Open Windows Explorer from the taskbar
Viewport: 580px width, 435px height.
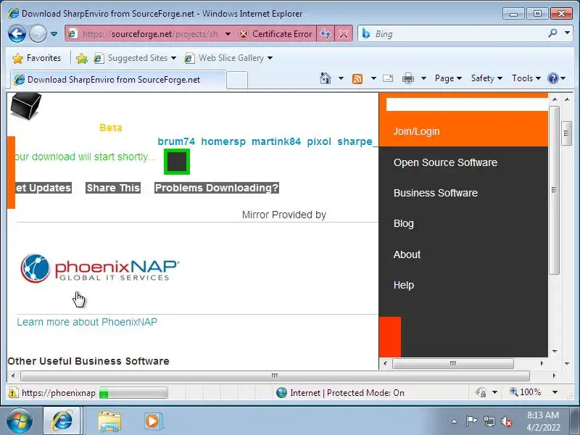[x=109, y=421]
